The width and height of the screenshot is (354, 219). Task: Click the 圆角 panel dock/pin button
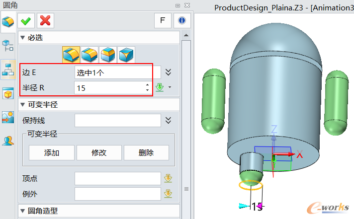click(x=177, y=5)
